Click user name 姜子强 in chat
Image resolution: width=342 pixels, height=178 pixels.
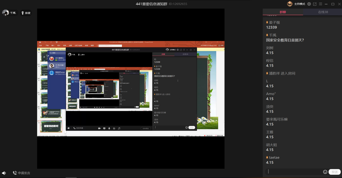click(274, 22)
